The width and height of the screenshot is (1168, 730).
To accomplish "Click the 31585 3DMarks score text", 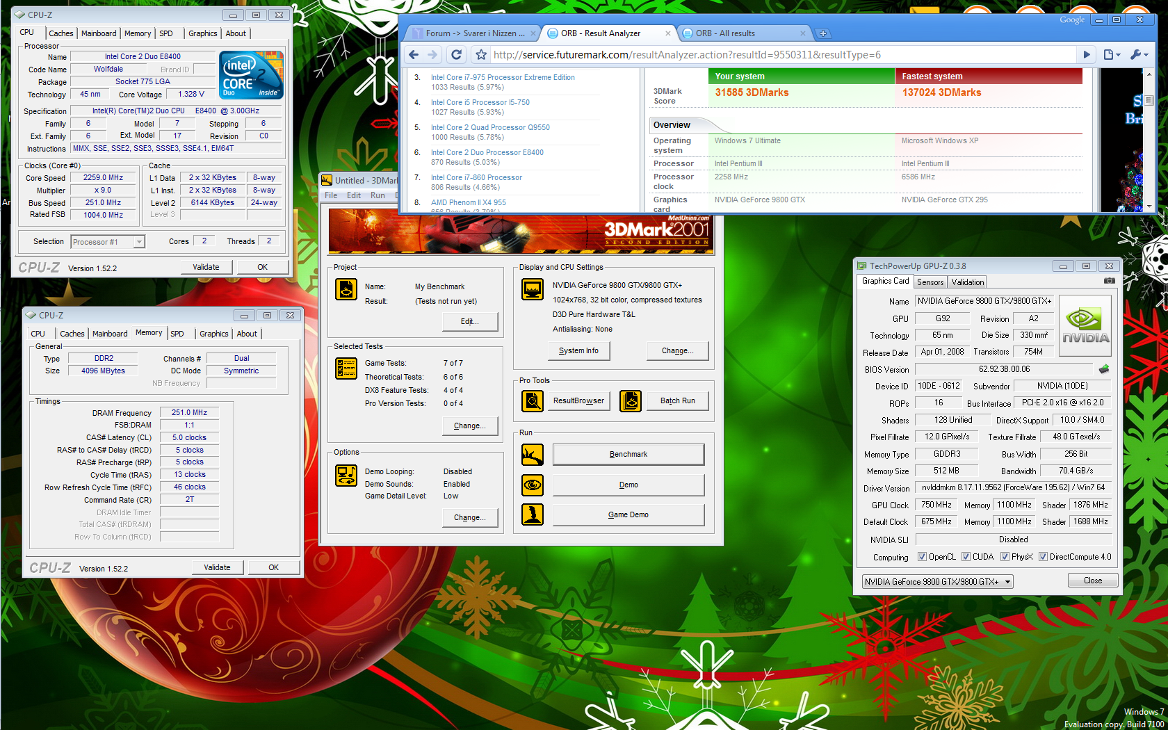I will click(752, 92).
